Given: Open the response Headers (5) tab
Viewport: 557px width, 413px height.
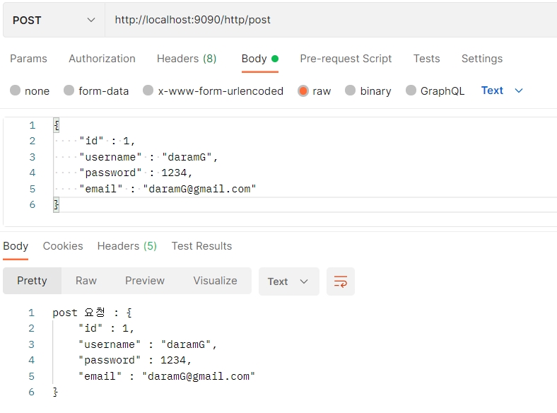Looking at the screenshot, I should (127, 246).
